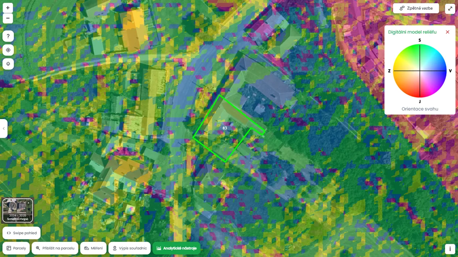Viewport: 458px width, 257px height.
Task: Open Analytické nástroje menu
Action: (176, 248)
